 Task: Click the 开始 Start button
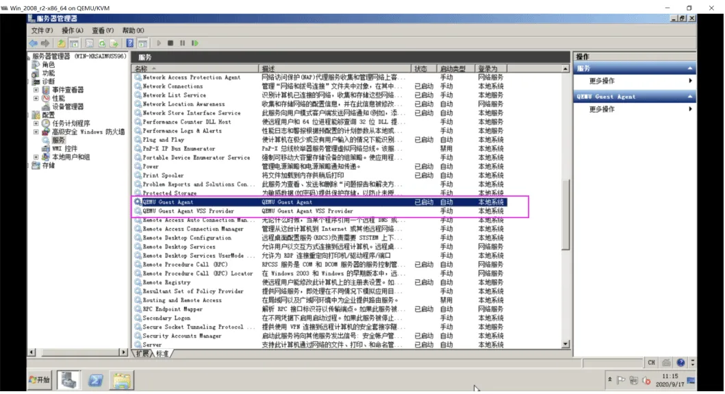[40, 380]
